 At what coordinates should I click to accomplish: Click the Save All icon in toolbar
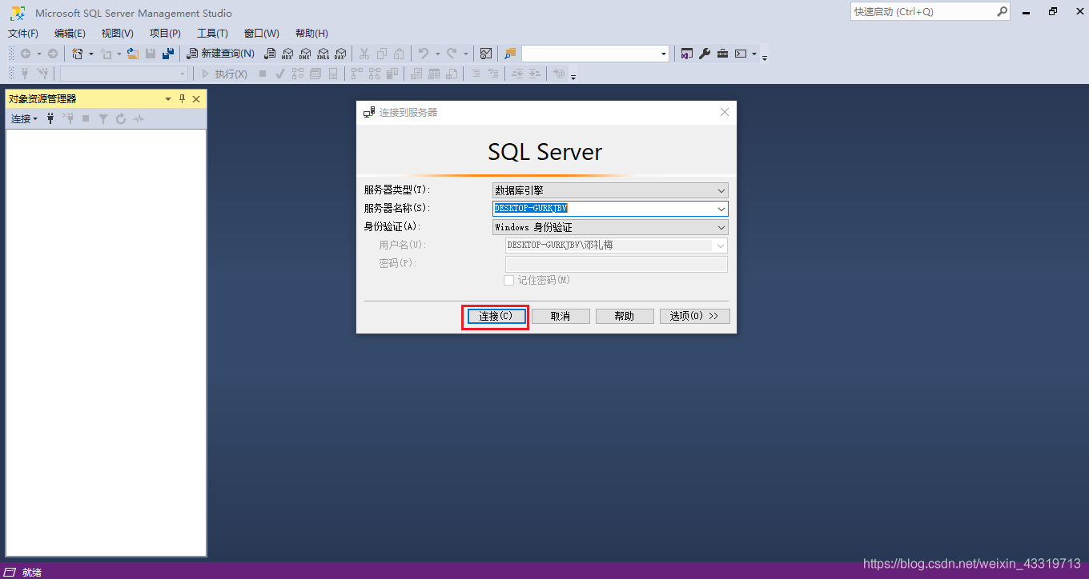[167, 54]
